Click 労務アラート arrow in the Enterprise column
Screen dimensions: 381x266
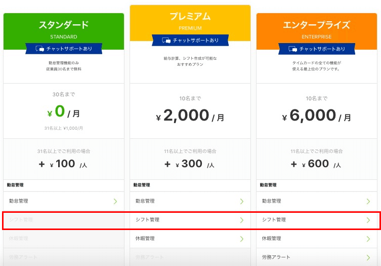[368, 257]
